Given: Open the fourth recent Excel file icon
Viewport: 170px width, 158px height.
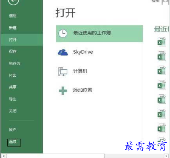Looking at the screenshot, I should pyautogui.click(x=162, y=85).
